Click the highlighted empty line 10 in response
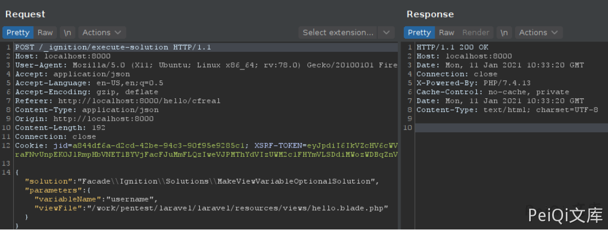The height and width of the screenshot is (230, 608). pyautogui.click(x=509, y=128)
